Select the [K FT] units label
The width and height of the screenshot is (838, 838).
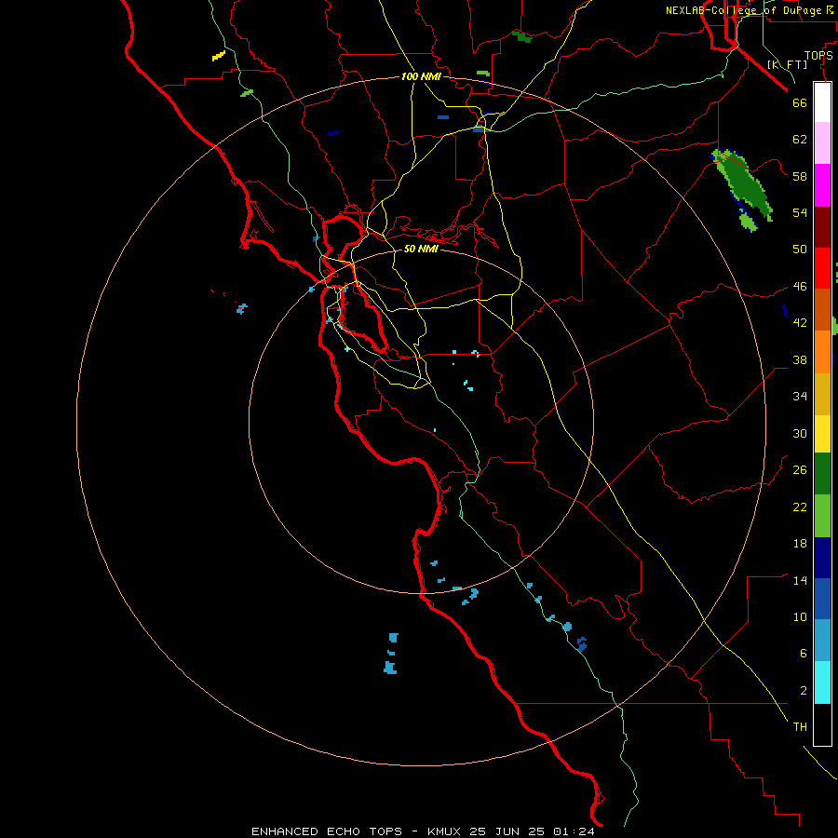[788, 65]
